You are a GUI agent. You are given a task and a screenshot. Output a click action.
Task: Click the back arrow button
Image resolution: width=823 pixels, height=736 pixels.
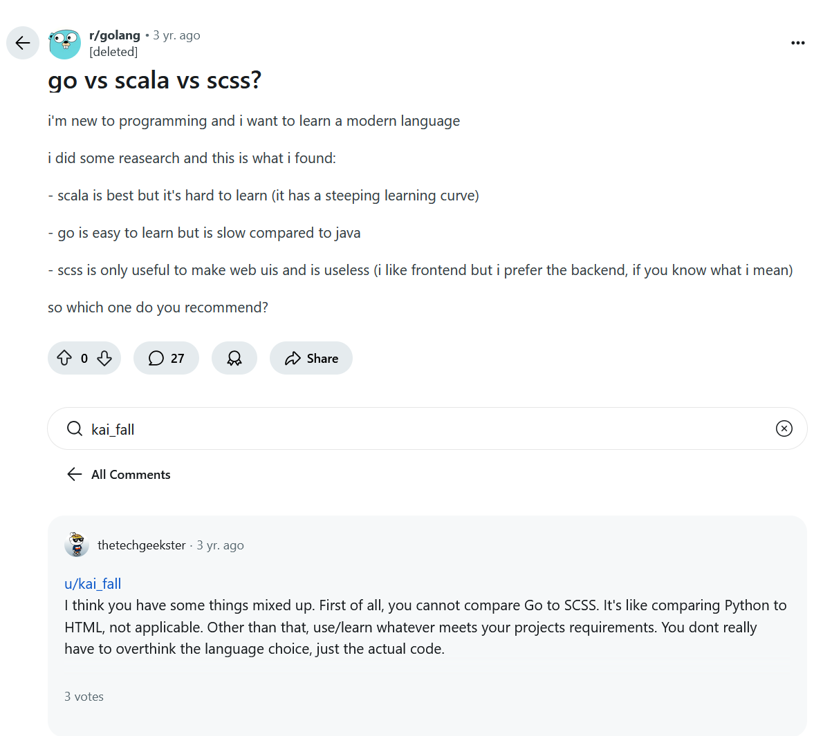click(x=23, y=43)
